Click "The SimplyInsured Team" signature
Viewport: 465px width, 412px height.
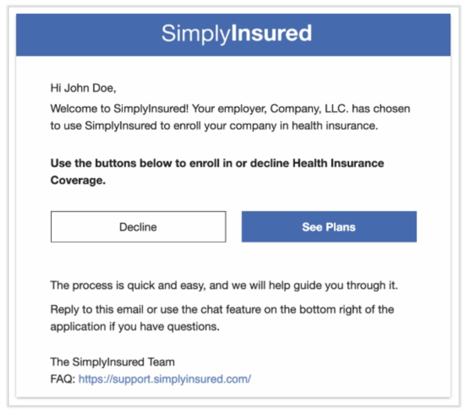pyautogui.click(x=113, y=362)
